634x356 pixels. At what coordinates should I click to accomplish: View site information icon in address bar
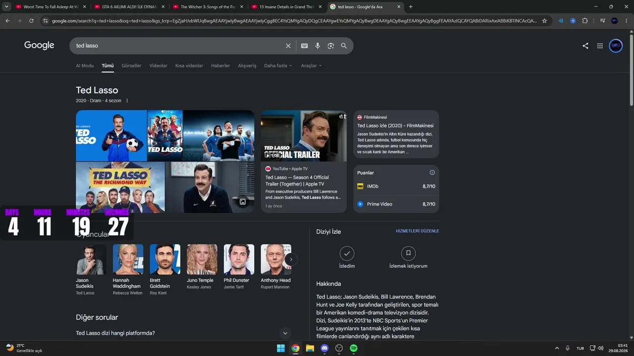point(46,21)
